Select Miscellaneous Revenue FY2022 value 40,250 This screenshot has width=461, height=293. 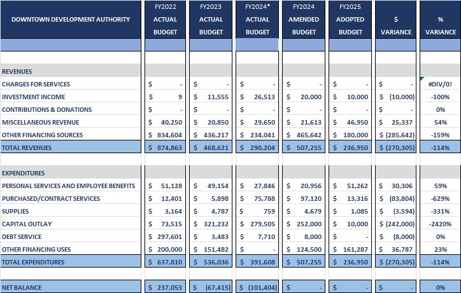(165, 123)
